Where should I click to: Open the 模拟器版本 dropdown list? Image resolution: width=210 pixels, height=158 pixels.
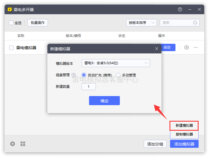[x=116, y=63]
